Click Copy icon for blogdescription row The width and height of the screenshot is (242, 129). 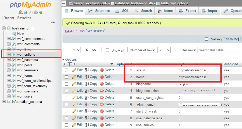click(87, 91)
